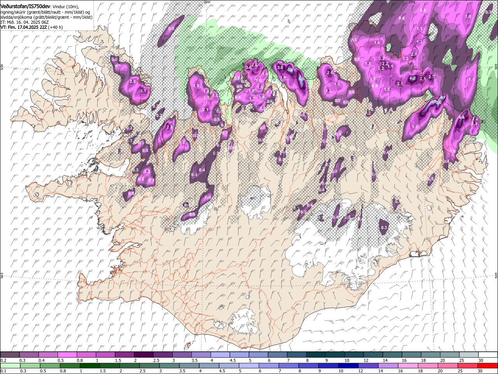Select upper legend swatch labeled 0.2
Viewport: 498px width, 374px height.
pos(10,355)
